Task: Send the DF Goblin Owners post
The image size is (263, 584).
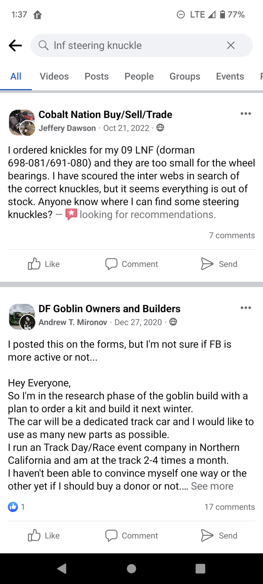Action: click(x=219, y=535)
